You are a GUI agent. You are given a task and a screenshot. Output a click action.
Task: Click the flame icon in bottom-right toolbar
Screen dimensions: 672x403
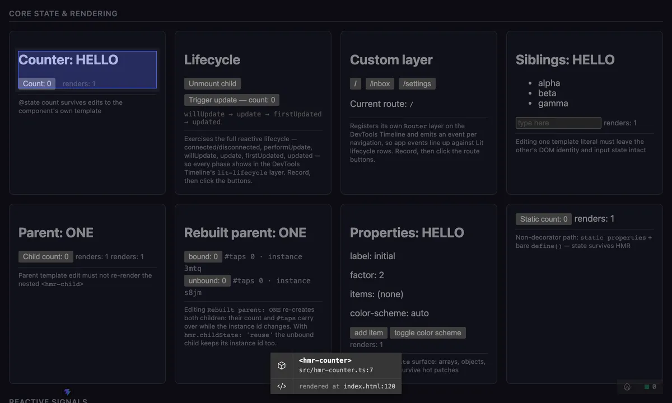(x=627, y=387)
